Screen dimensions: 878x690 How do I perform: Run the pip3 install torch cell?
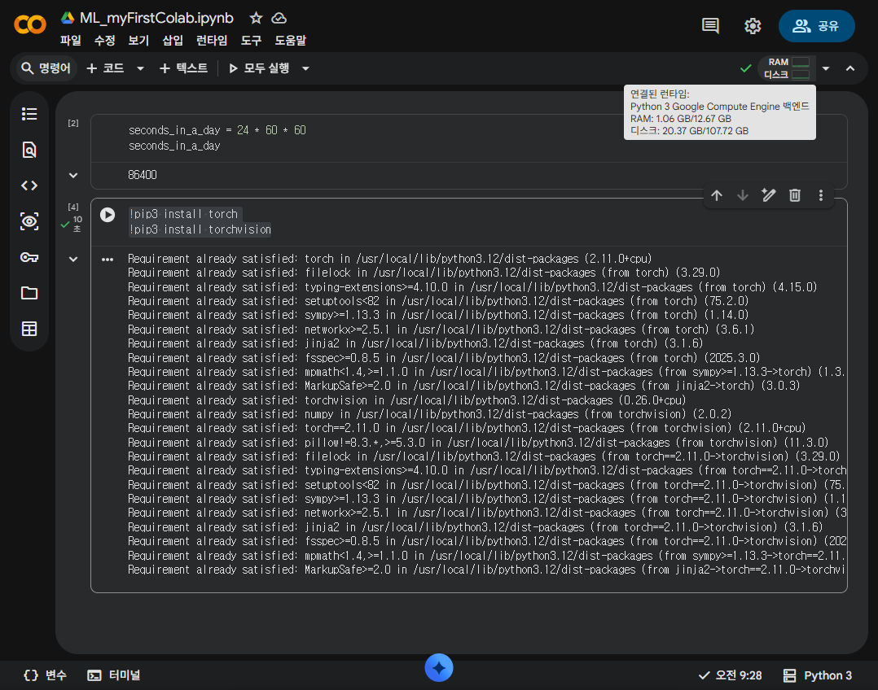pyautogui.click(x=108, y=215)
